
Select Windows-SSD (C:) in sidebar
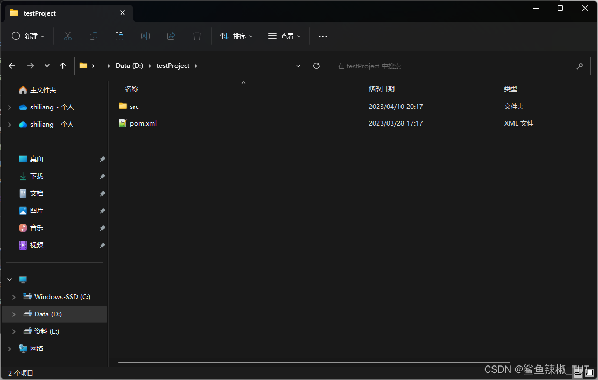point(57,297)
